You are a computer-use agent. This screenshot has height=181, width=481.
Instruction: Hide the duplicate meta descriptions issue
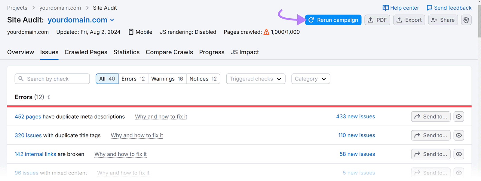(x=459, y=116)
